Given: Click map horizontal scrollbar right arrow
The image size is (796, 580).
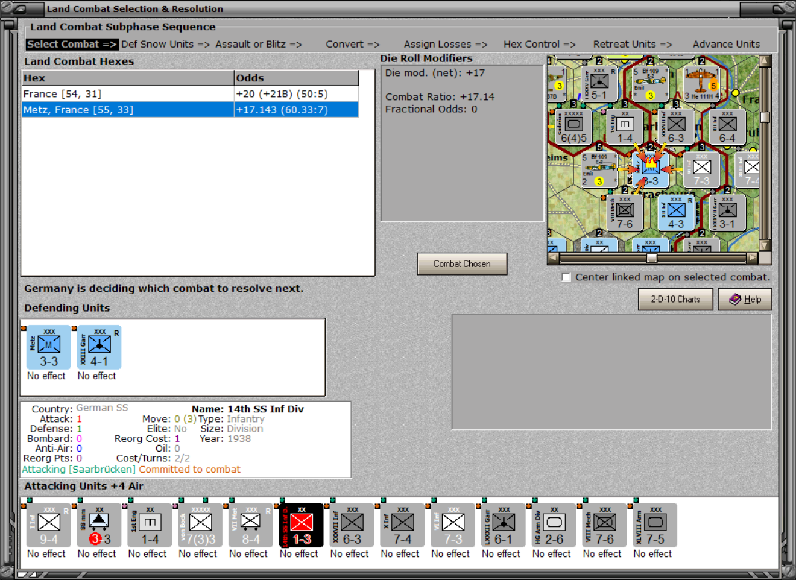Looking at the screenshot, I should point(751,258).
